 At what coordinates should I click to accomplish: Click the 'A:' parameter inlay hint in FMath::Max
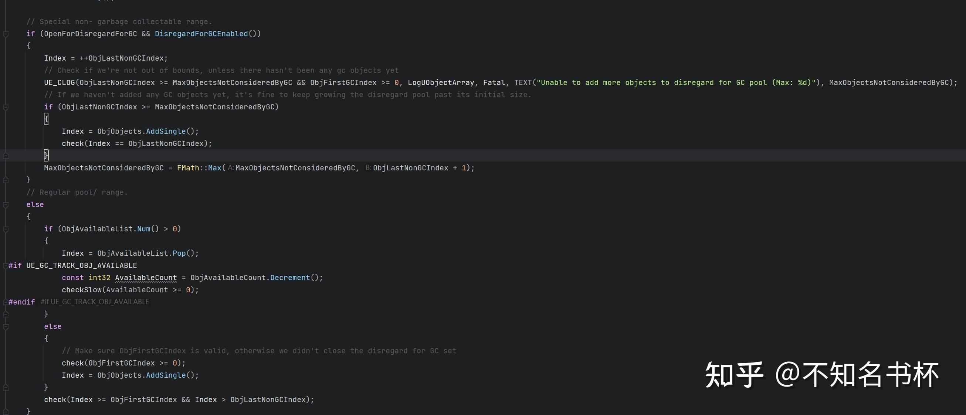231,168
